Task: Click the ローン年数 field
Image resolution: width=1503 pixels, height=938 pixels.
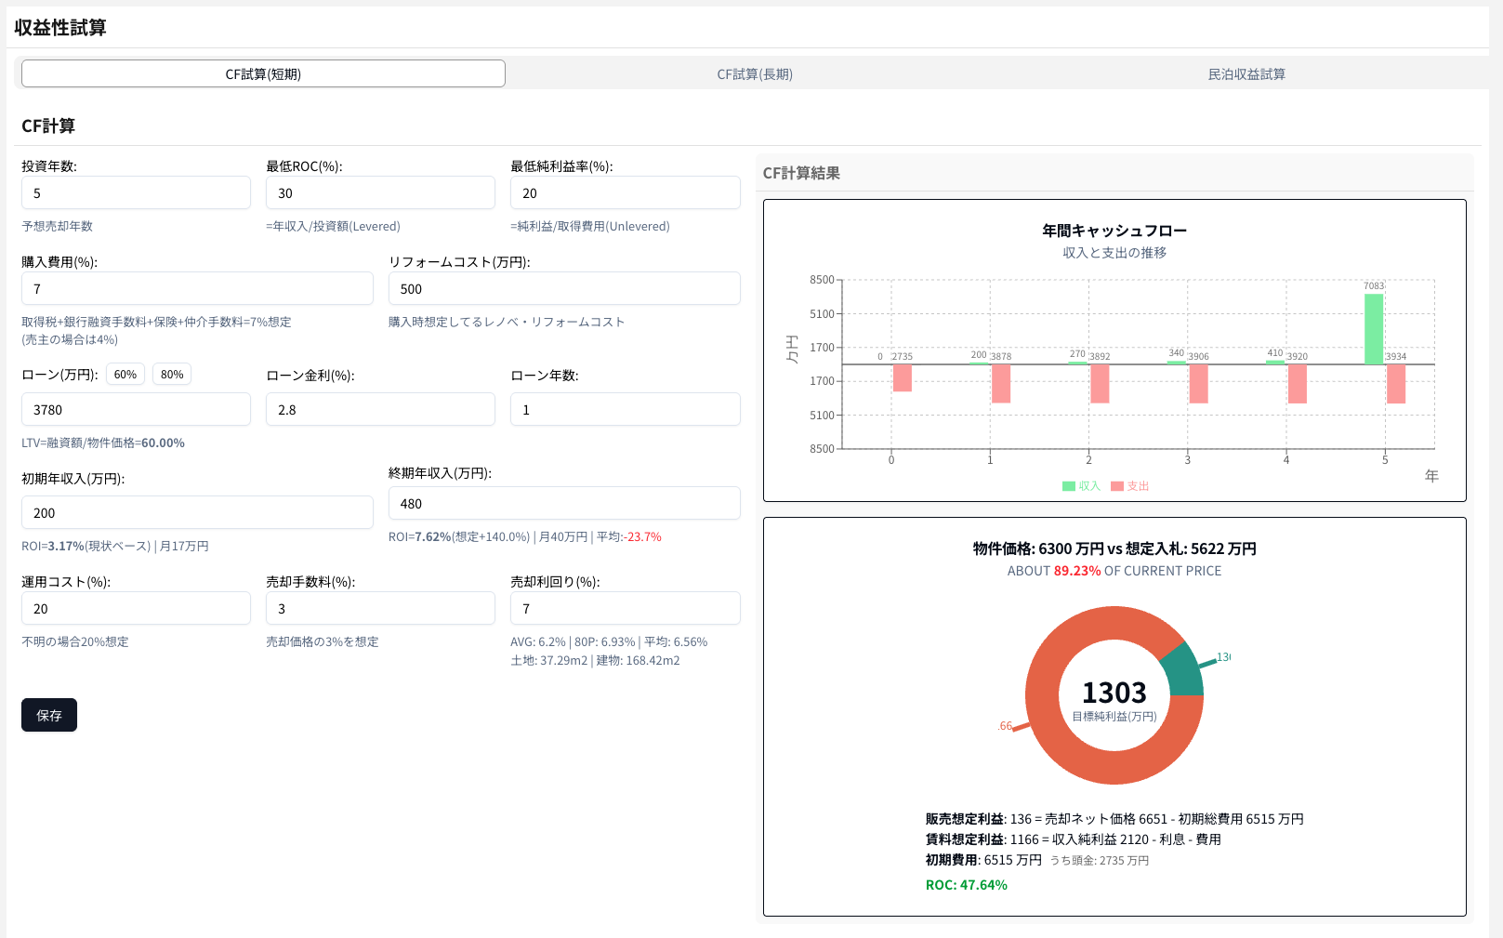Action: (x=625, y=410)
